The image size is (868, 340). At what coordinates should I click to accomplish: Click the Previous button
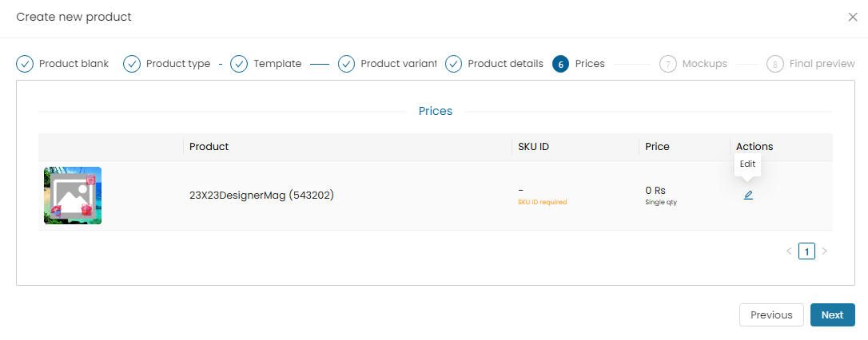(771, 315)
